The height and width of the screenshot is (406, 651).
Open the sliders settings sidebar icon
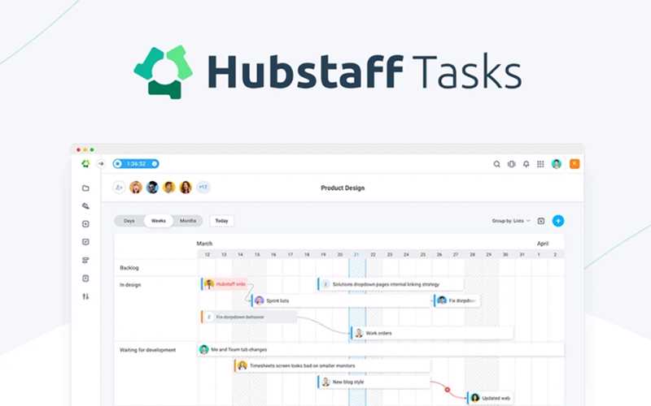tap(85, 296)
